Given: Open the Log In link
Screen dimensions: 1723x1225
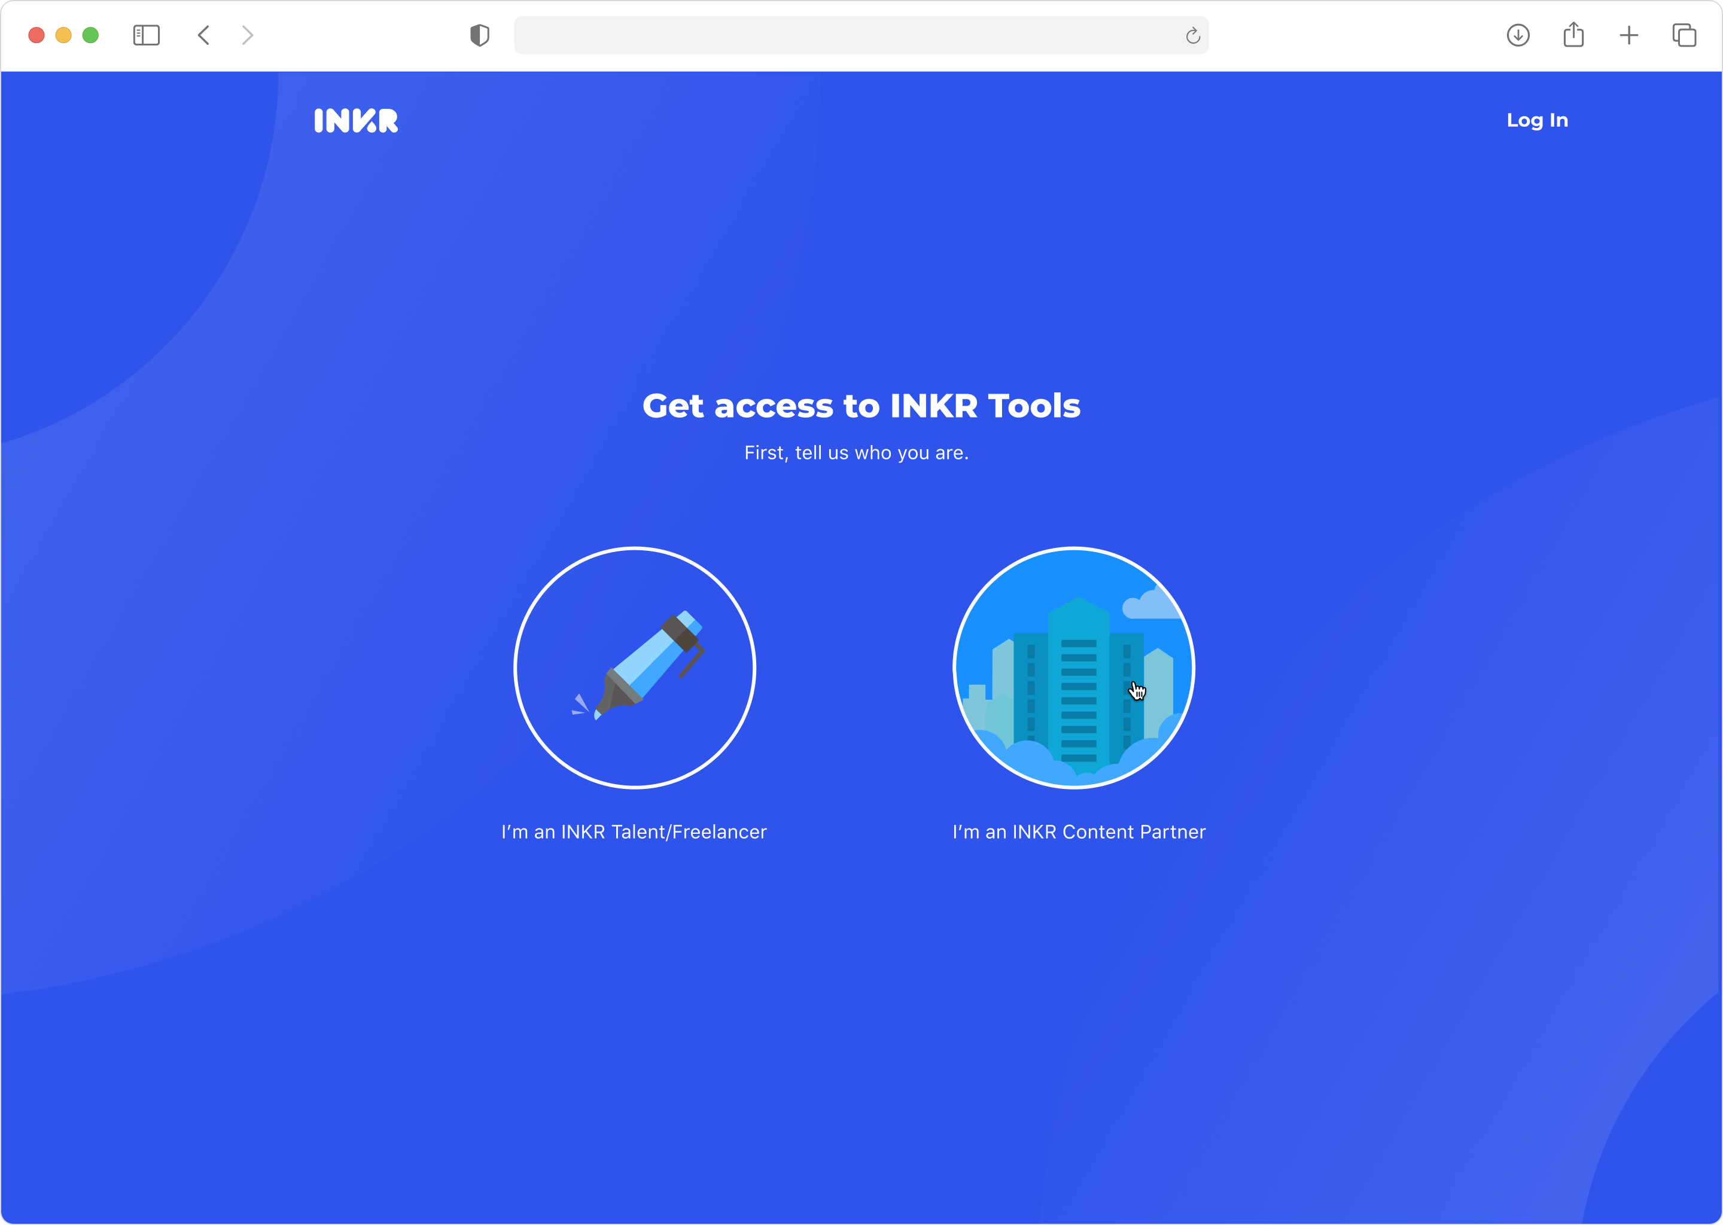Looking at the screenshot, I should click(1537, 120).
